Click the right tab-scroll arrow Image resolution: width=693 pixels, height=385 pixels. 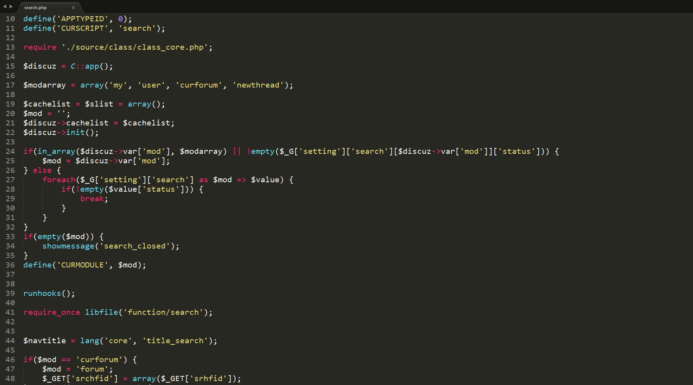[x=11, y=7]
